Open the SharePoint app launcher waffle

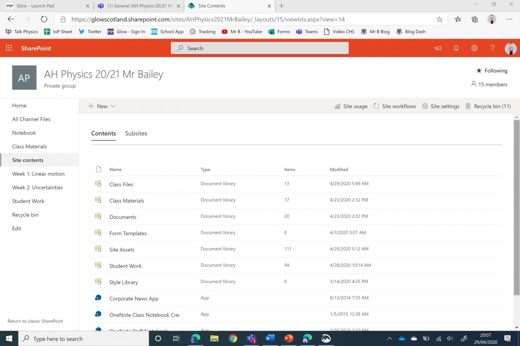9,48
